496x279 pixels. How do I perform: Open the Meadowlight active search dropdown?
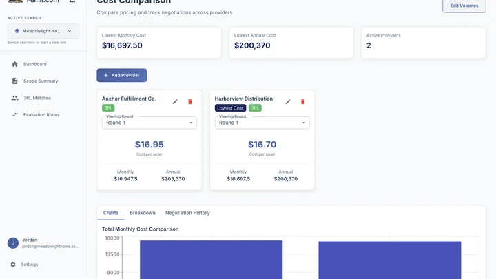43,31
